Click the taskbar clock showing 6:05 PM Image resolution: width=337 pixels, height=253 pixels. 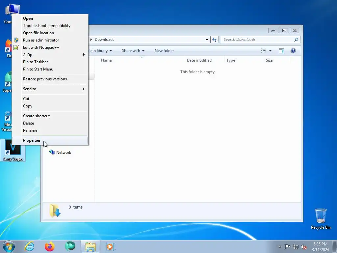(x=320, y=247)
